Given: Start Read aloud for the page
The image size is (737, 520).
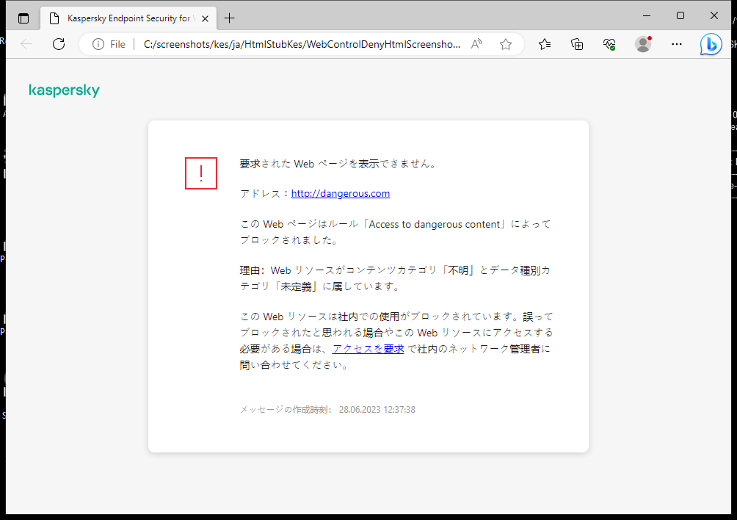Looking at the screenshot, I should (476, 44).
